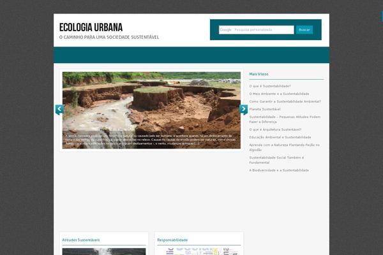Focus the Google custom search field
The width and height of the screenshot is (383, 255).
[x=257, y=30]
